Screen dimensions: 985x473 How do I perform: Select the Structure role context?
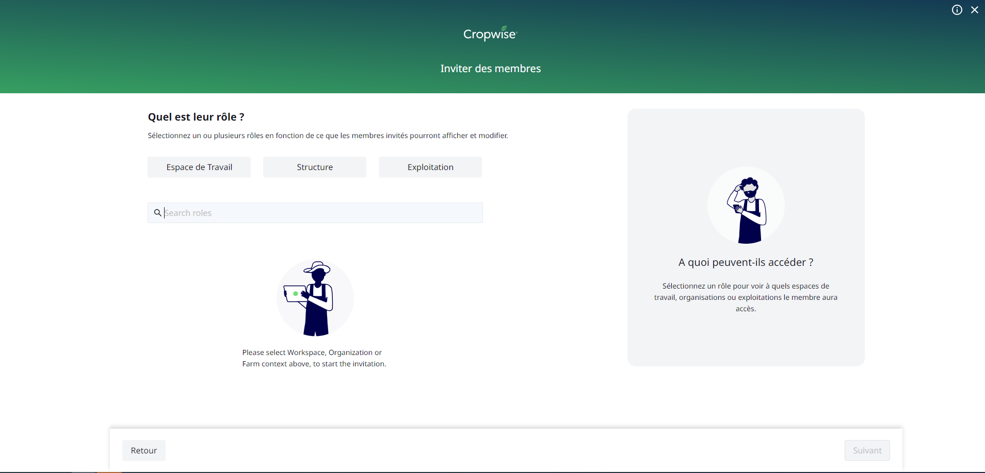315,167
